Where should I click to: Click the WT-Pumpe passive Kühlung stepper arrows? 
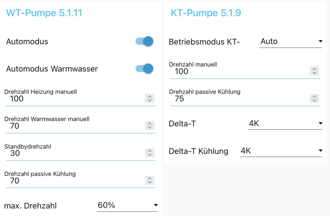point(150,180)
